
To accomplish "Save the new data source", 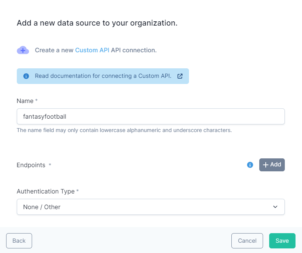I will (282, 241).
